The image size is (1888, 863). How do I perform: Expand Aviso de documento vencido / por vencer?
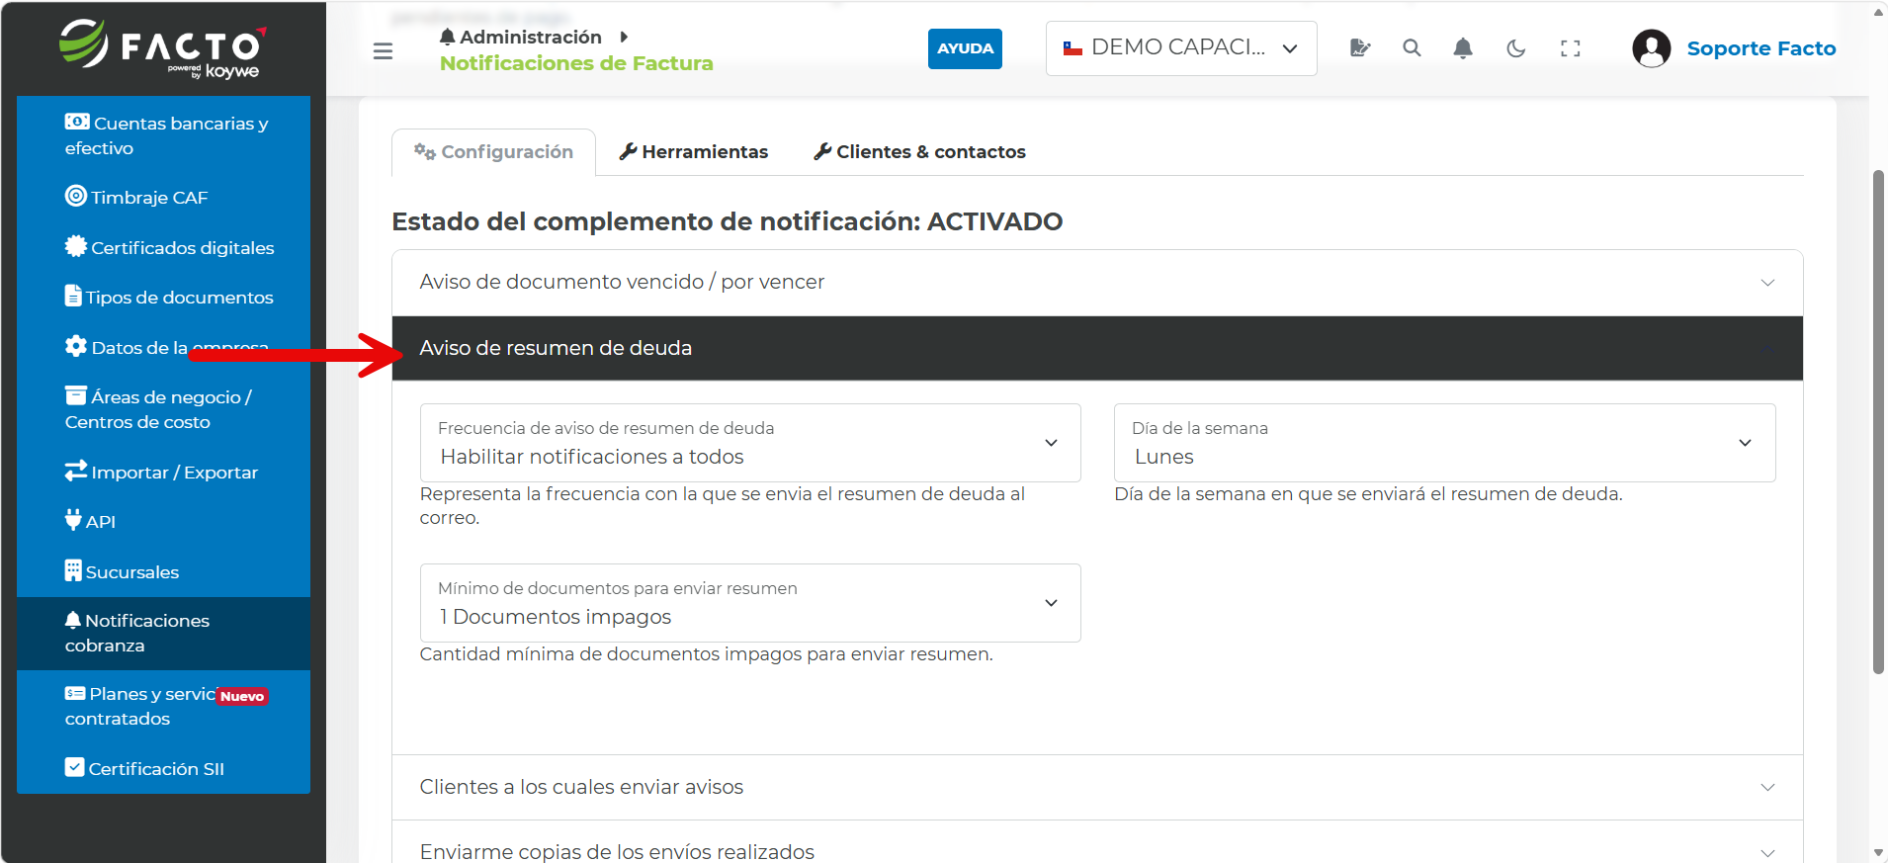click(x=1097, y=283)
